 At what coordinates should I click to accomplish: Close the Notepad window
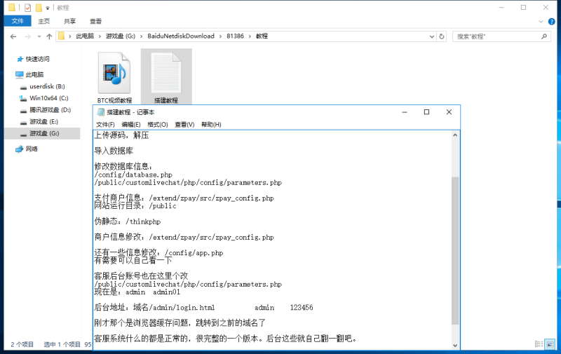449,112
